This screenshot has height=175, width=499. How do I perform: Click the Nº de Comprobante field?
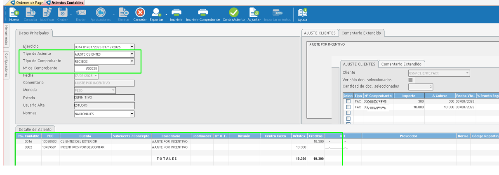click(x=86, y=69)
